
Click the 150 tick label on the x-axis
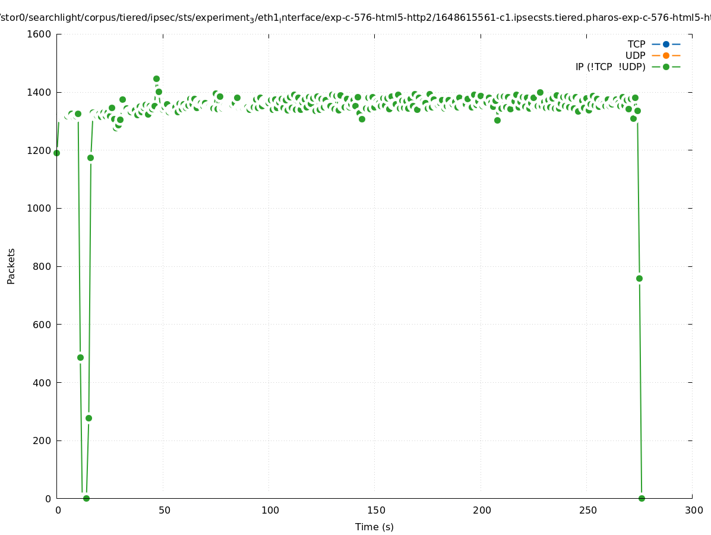pos(376,510)
